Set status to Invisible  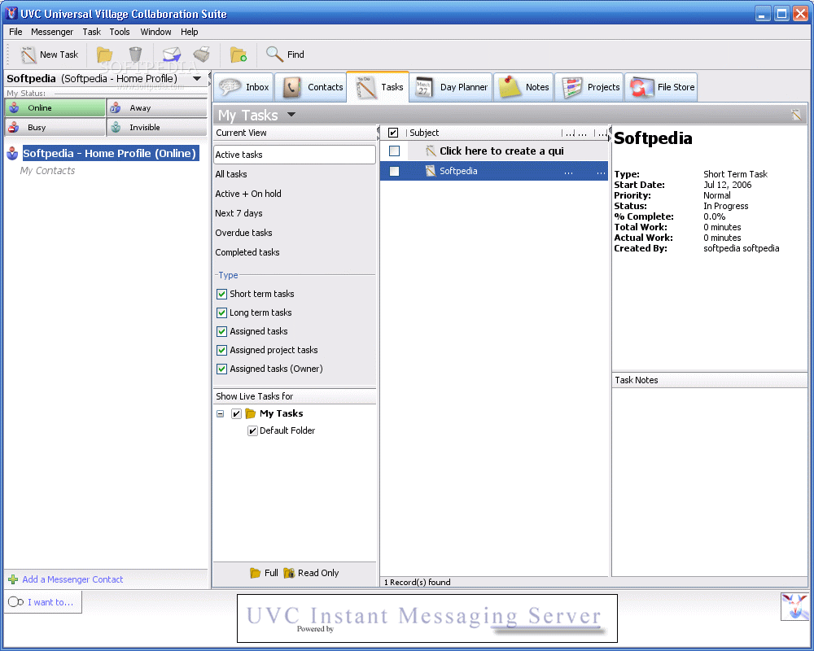pyautogui.click(x=157, y=127)
